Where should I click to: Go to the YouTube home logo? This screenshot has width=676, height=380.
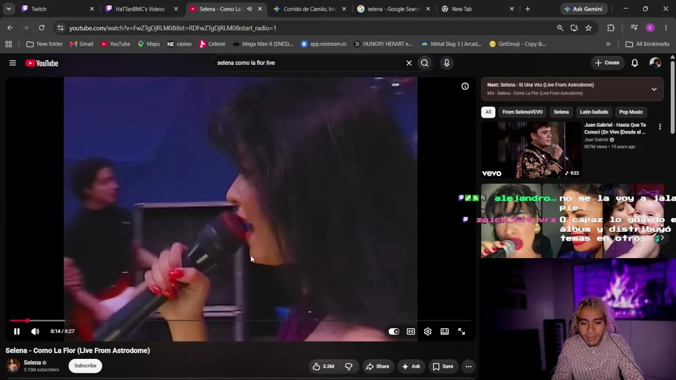(42, 63)
